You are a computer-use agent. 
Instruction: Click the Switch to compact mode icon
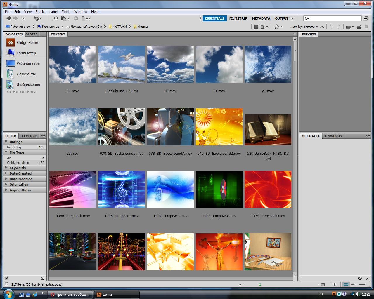pos(366,18)
